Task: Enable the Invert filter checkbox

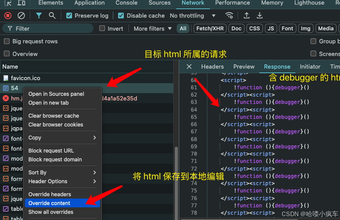Action: tap(102, 28)
